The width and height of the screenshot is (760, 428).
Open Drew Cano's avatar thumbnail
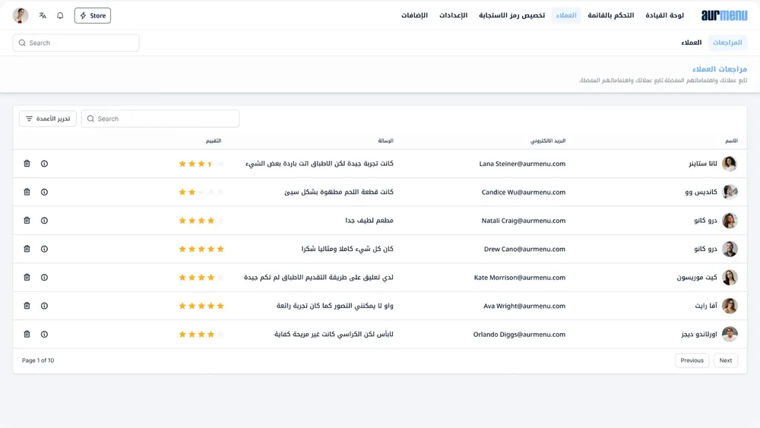tap(730, 249)
